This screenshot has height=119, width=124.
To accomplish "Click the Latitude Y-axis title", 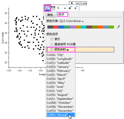I will (2, 37).
